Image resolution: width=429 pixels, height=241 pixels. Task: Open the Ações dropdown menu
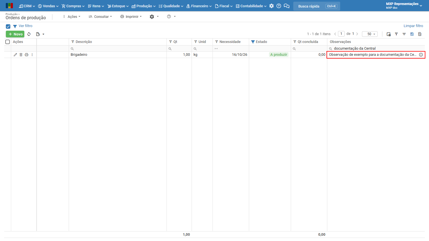[x=72, y=17]
